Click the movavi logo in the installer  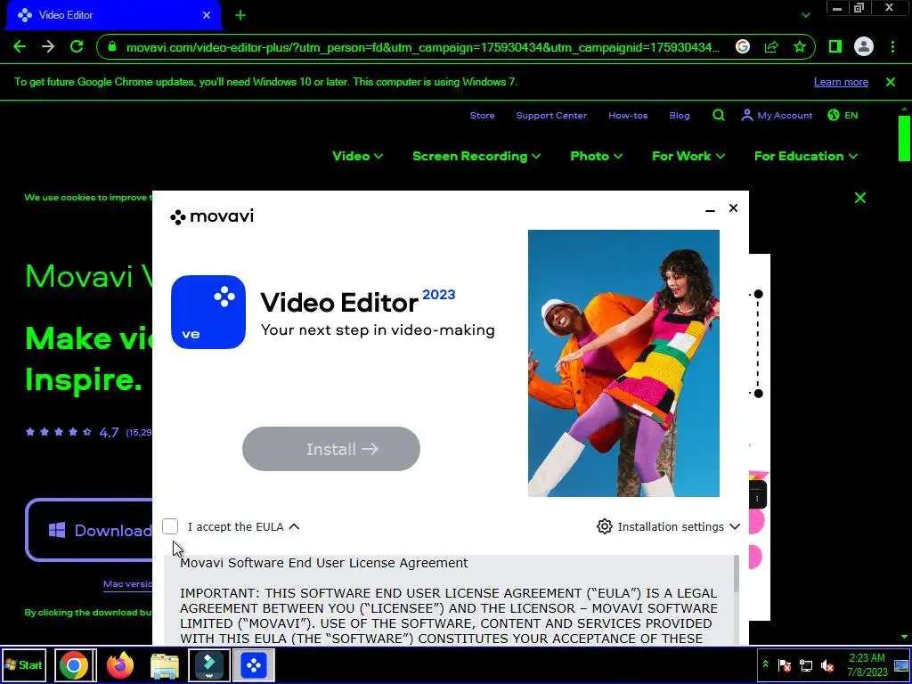point(212,216)
